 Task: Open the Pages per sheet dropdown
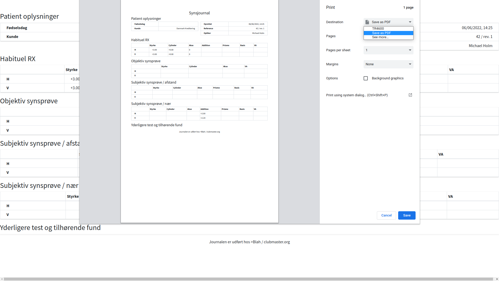tap(388, 50)
